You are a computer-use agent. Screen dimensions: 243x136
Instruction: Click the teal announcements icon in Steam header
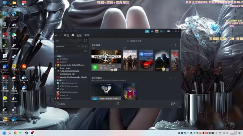pos(147,31)
